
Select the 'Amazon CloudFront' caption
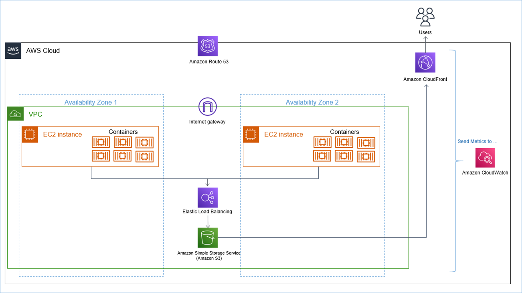[x=425, y=79]
